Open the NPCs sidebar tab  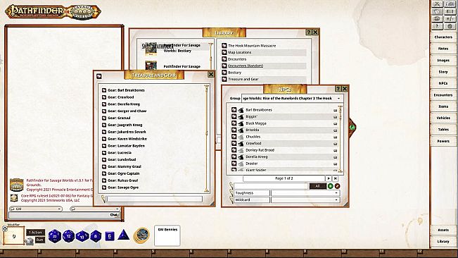coord(443,83)
